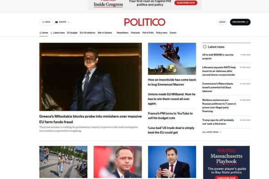Open the EU budget tab
269x179 pixels.
[72, 33]
